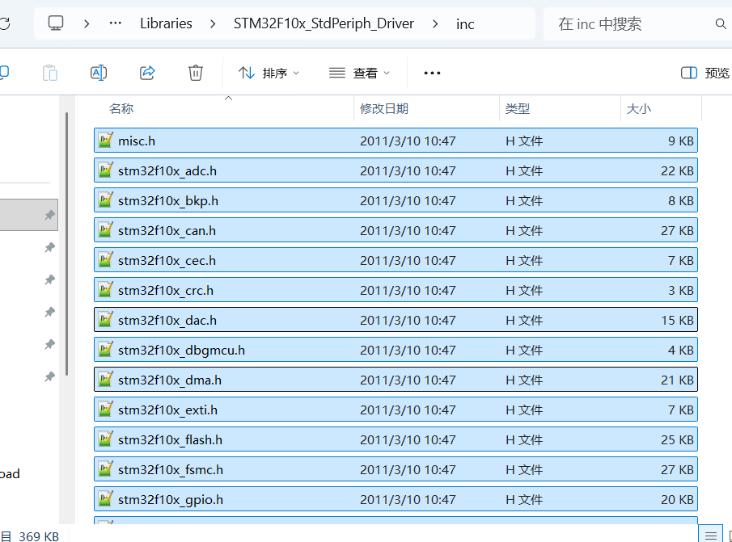Sort by 类型 column header
This screenshot has width=732, height=542.
tap(518, 108)
